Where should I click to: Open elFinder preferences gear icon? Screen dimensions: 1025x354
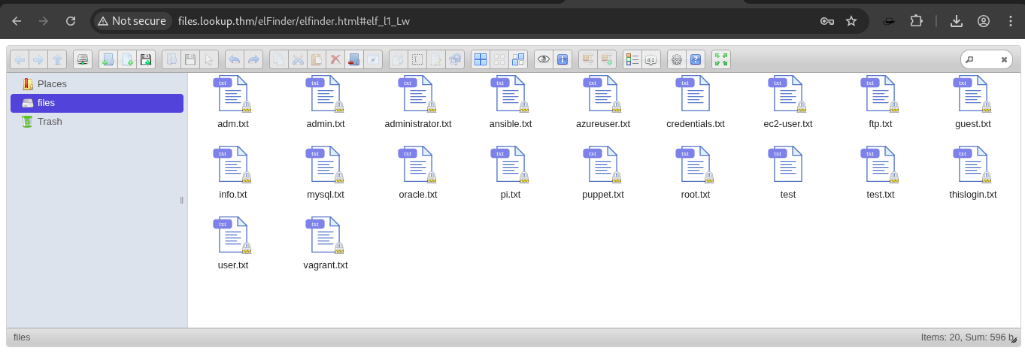click(676, 59)
